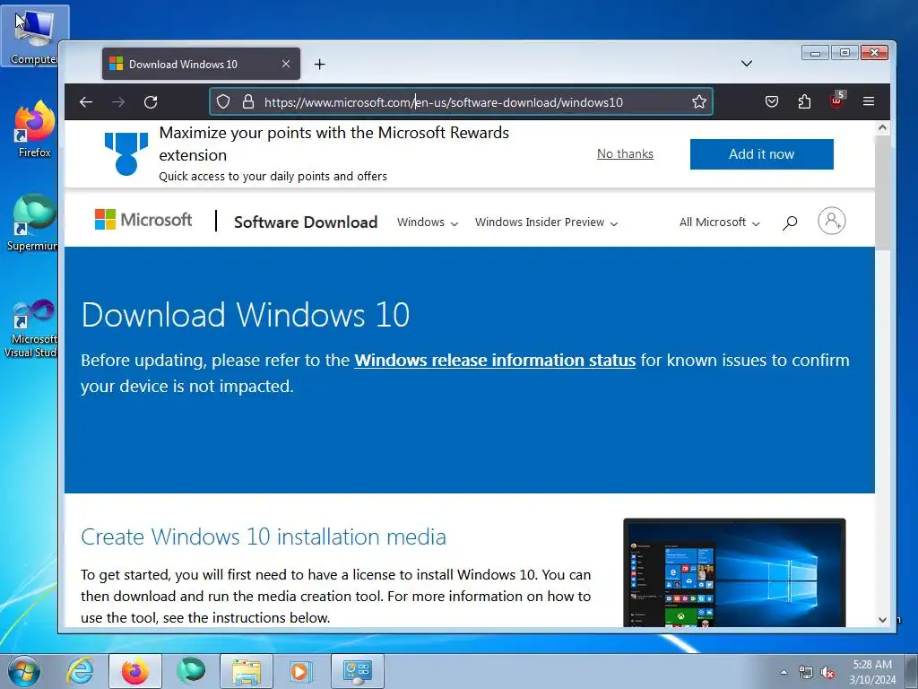This screenshot has height=689, width=918.
Task: Save page to Pocket icon
Action: 772,102
